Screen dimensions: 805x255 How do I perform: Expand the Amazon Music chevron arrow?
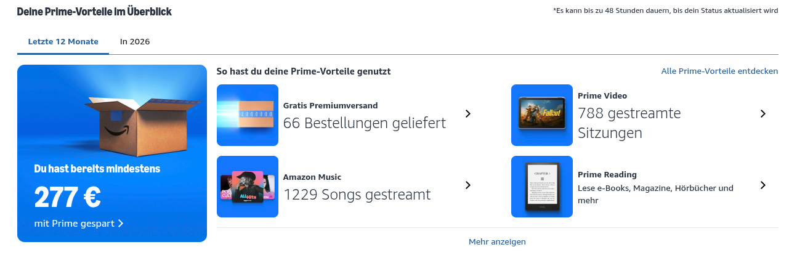468,185
